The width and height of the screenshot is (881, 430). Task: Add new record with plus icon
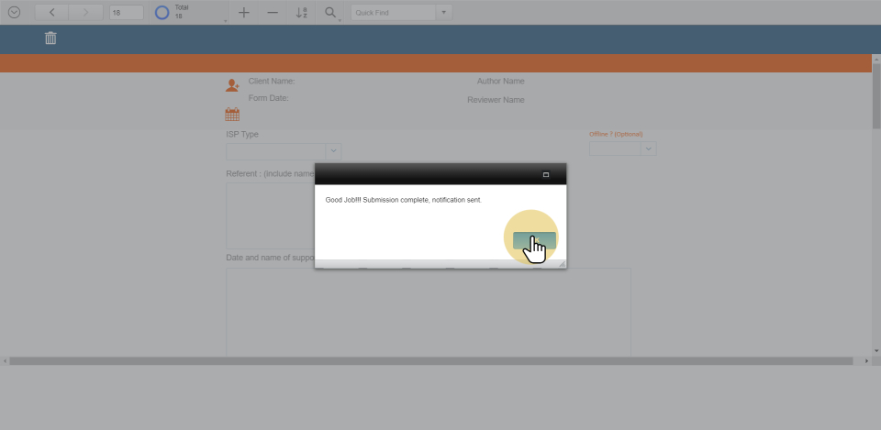243,12
